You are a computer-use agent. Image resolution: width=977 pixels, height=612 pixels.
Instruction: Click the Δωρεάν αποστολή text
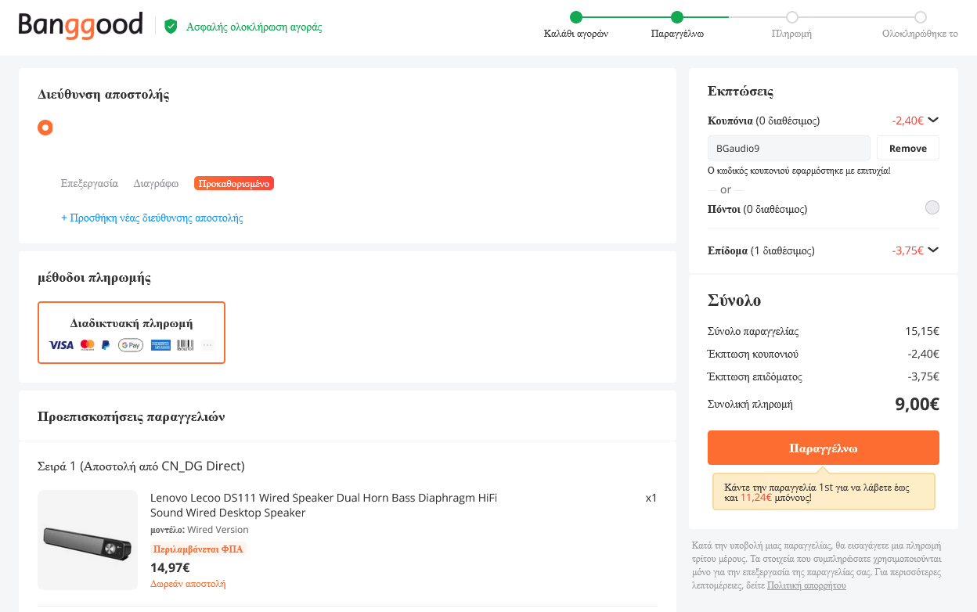188,584
